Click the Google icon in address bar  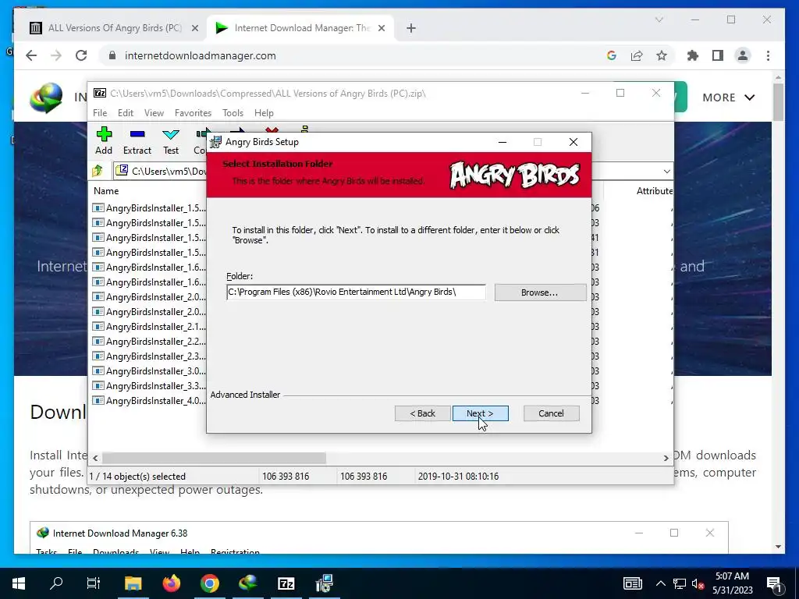pos(612,55)
